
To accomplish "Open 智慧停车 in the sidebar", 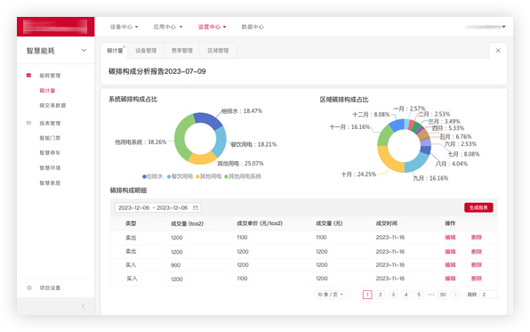I will click(50, 152).
